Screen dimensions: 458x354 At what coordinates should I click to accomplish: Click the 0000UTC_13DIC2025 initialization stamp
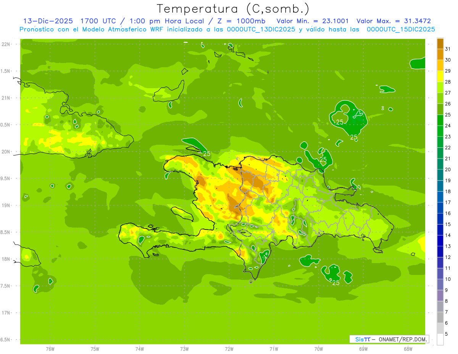(x=261, y=29)
